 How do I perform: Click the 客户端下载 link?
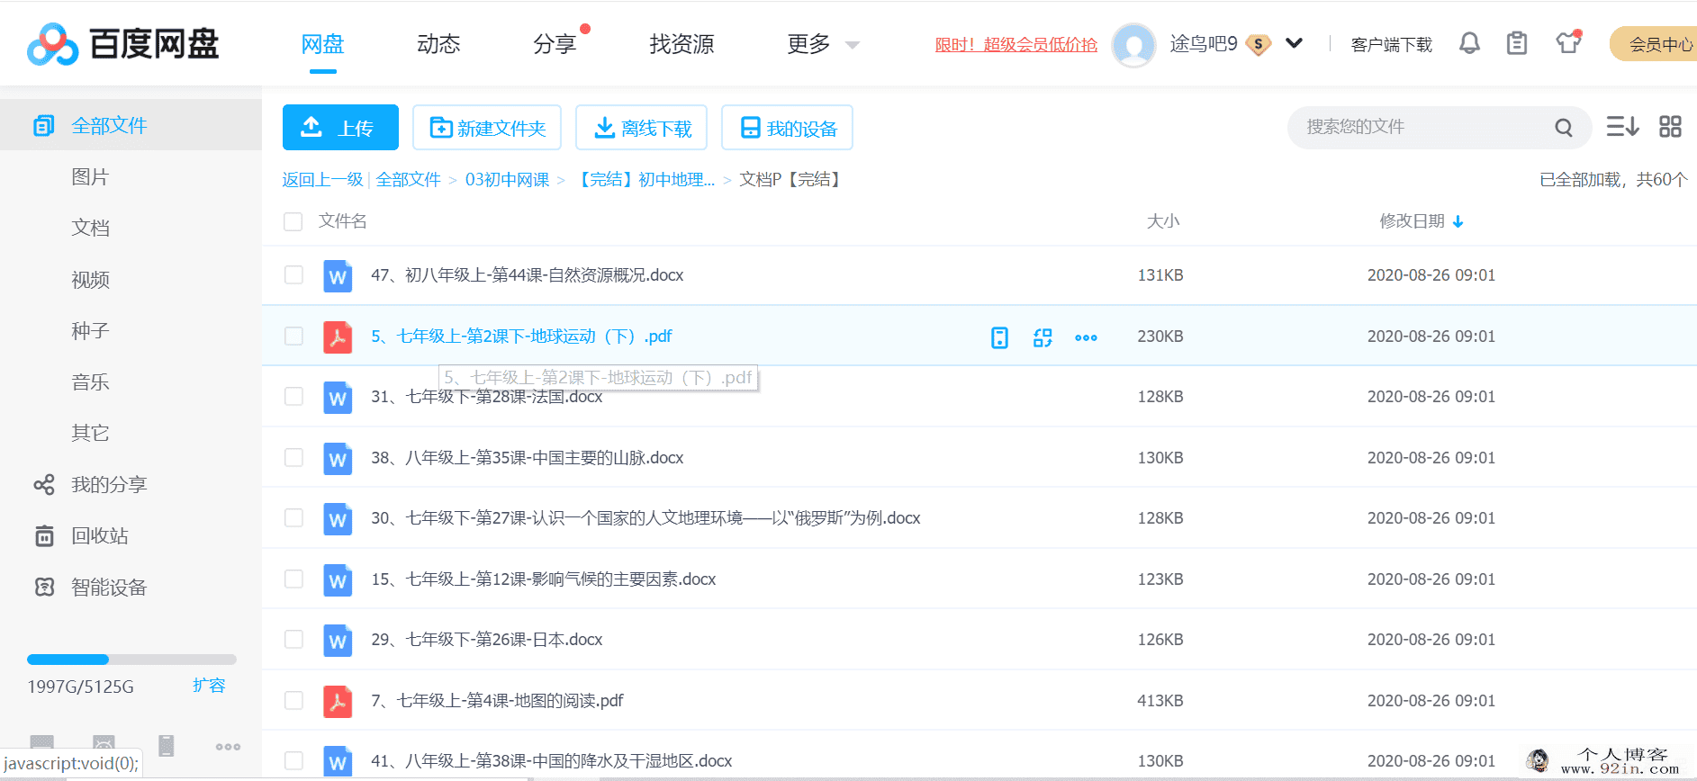tap(1391, 44)
